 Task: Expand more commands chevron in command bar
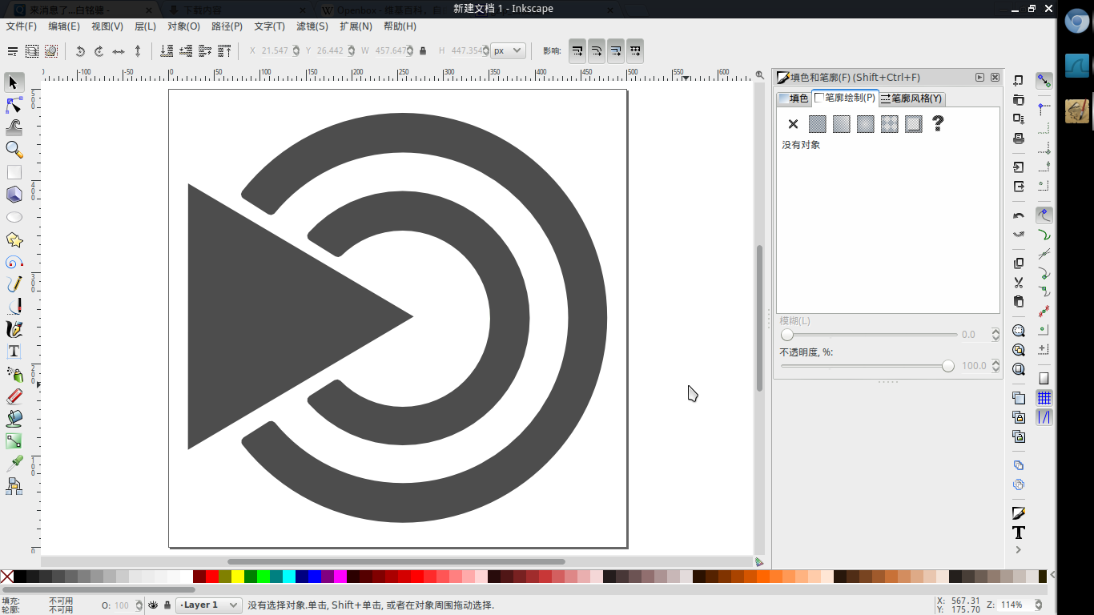[1019, 550]
